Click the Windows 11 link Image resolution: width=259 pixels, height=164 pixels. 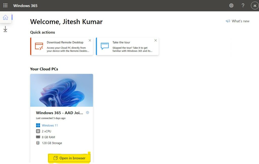click(x=50, y=125)
